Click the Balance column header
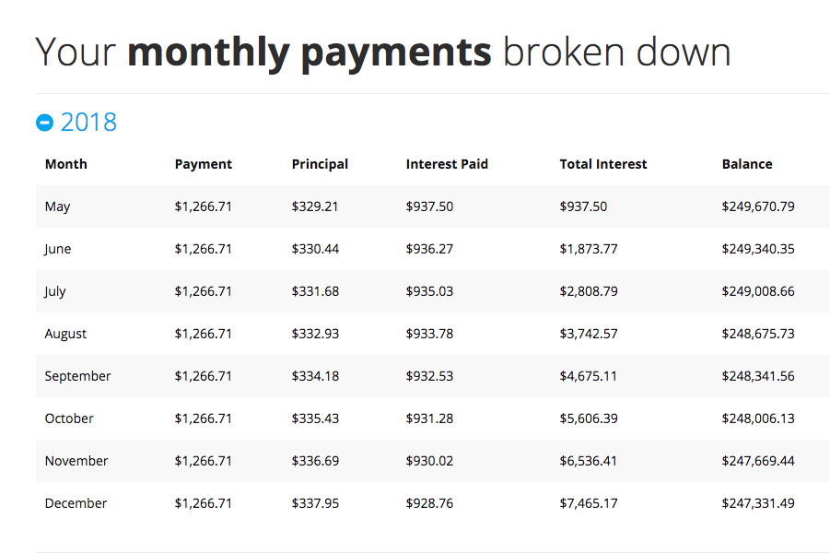 (x=746, y=164)
